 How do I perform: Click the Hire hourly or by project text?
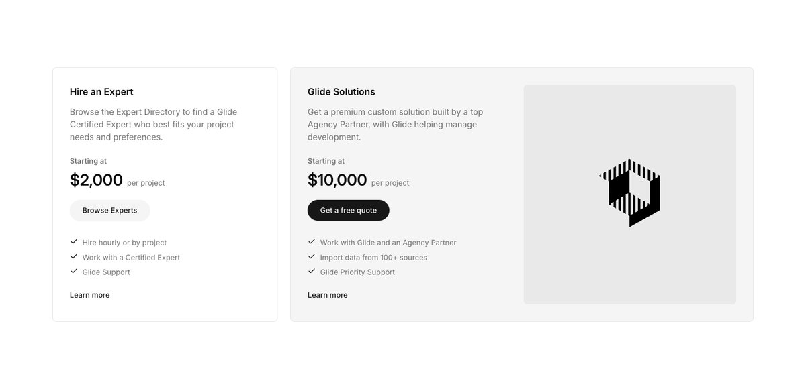(x=124, y=243)
